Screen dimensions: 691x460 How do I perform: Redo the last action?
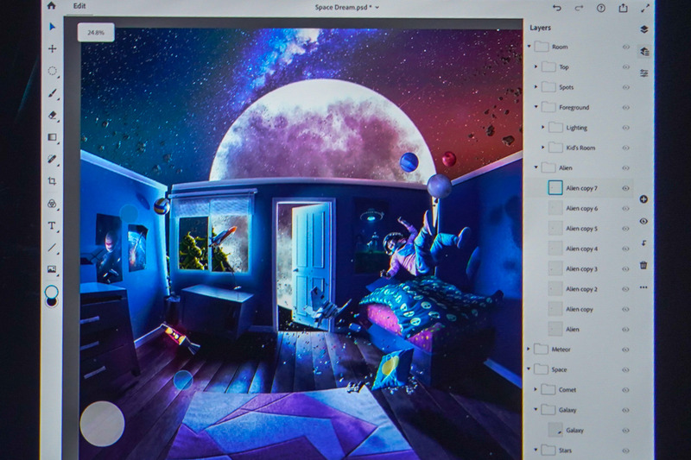[x=579, y=8]
